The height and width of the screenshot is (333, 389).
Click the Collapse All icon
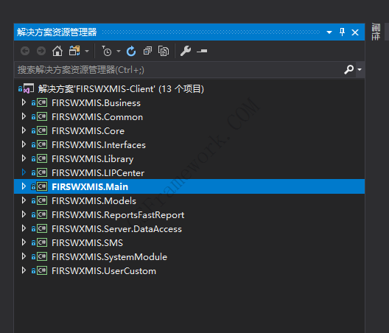[x=147, y=51]
